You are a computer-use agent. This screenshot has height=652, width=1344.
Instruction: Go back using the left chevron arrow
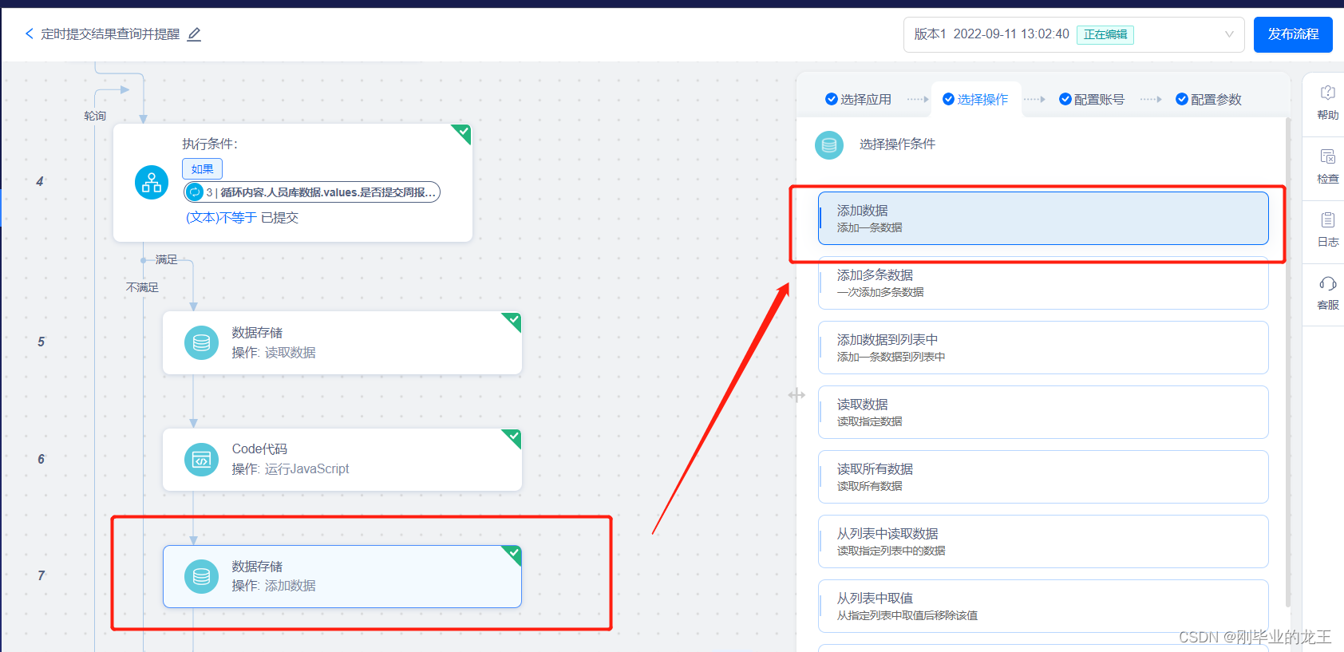click(x=30, y=34)
